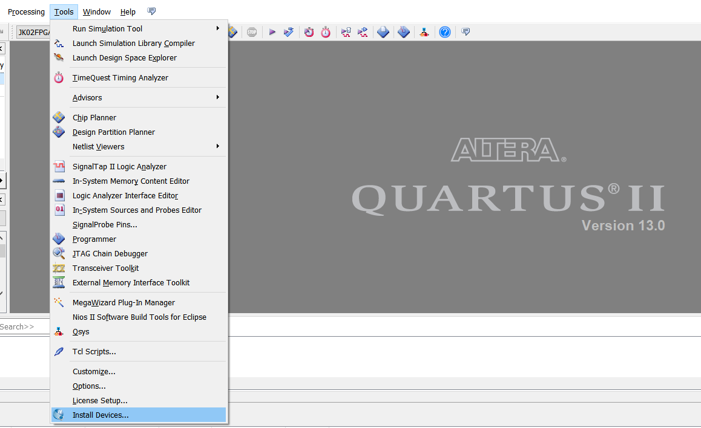Click In-System Memory Content Editor icon
This screenshot has height=428, width=701.
(x=59, y=181)
